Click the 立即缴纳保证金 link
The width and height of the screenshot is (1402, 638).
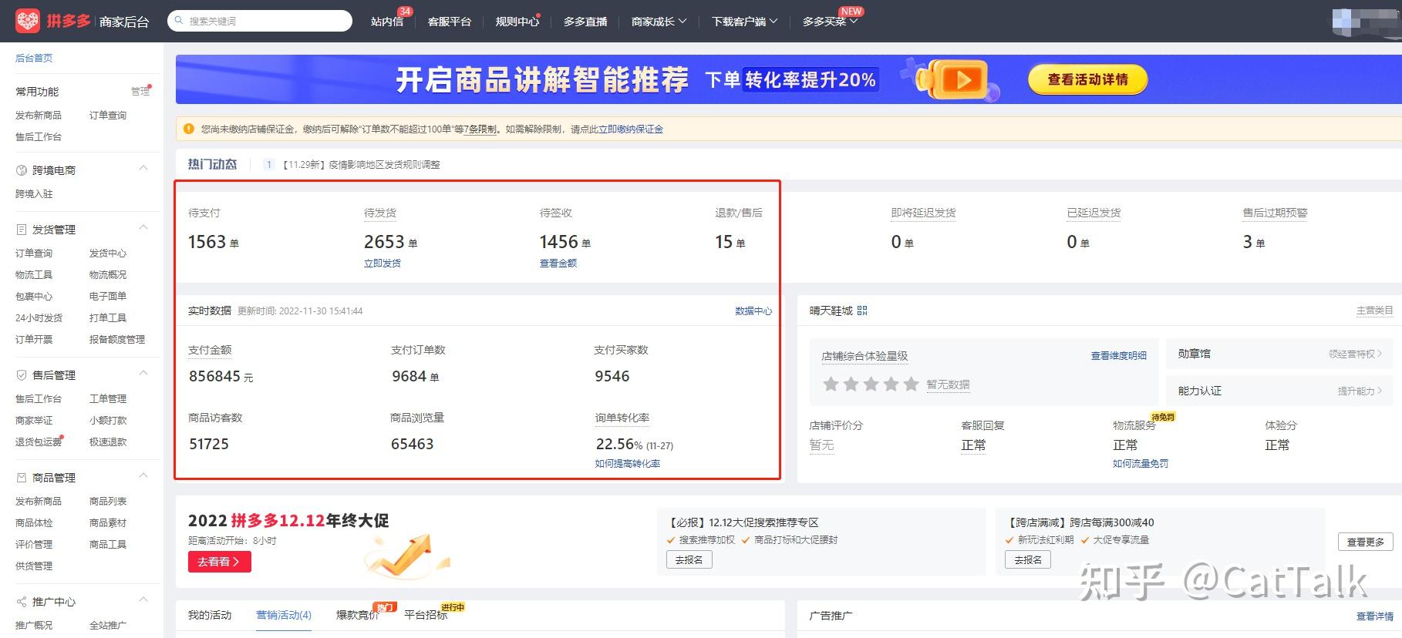pyautogui.click(x=631, y=129)
